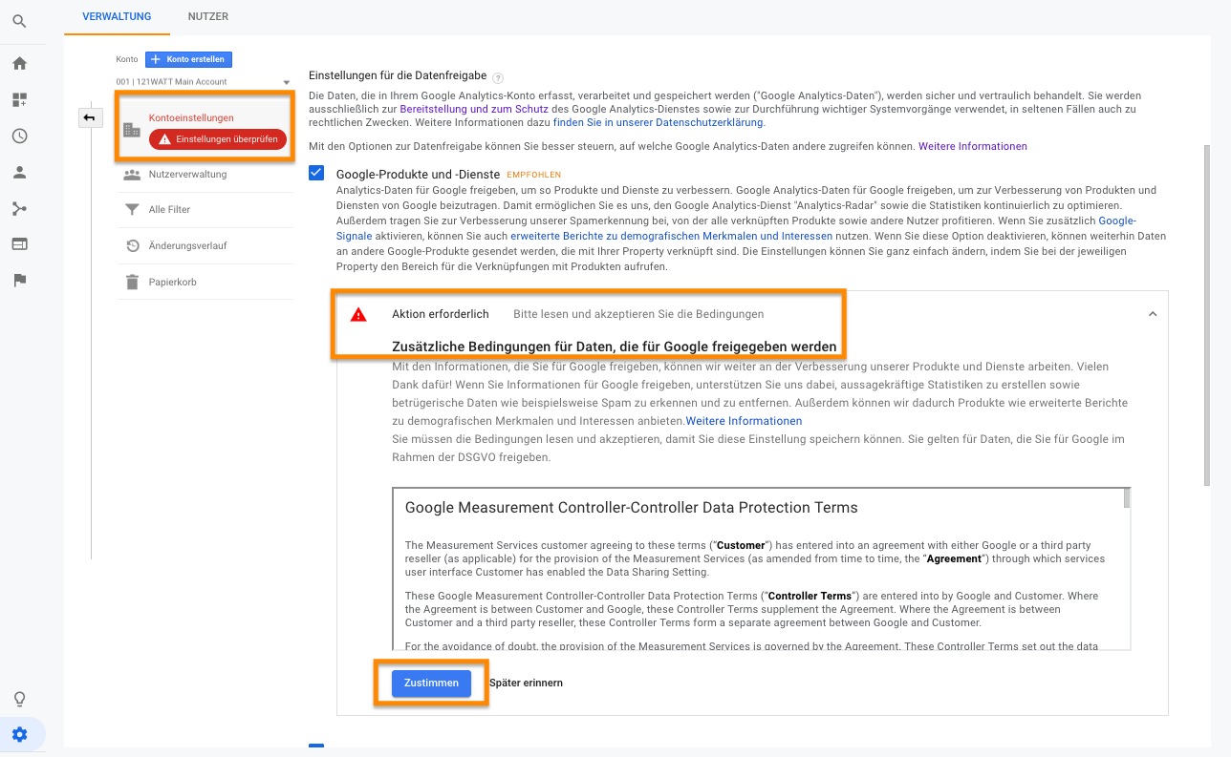Click the Zustimmen button
This screenshot has height=757, width=1231.
[431, 683]
